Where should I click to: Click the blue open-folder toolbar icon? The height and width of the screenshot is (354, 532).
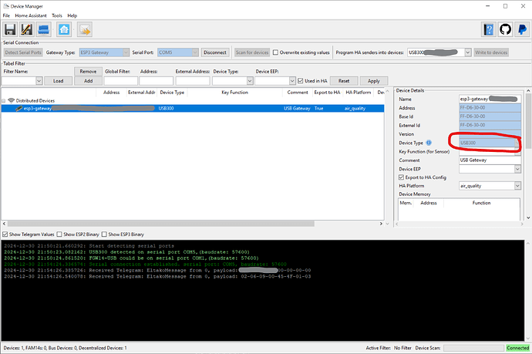click(44, 29)
